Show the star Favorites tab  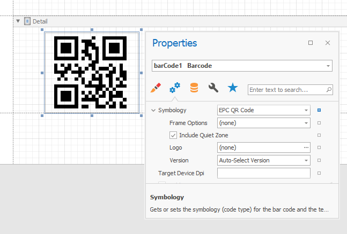coord(232,88)
